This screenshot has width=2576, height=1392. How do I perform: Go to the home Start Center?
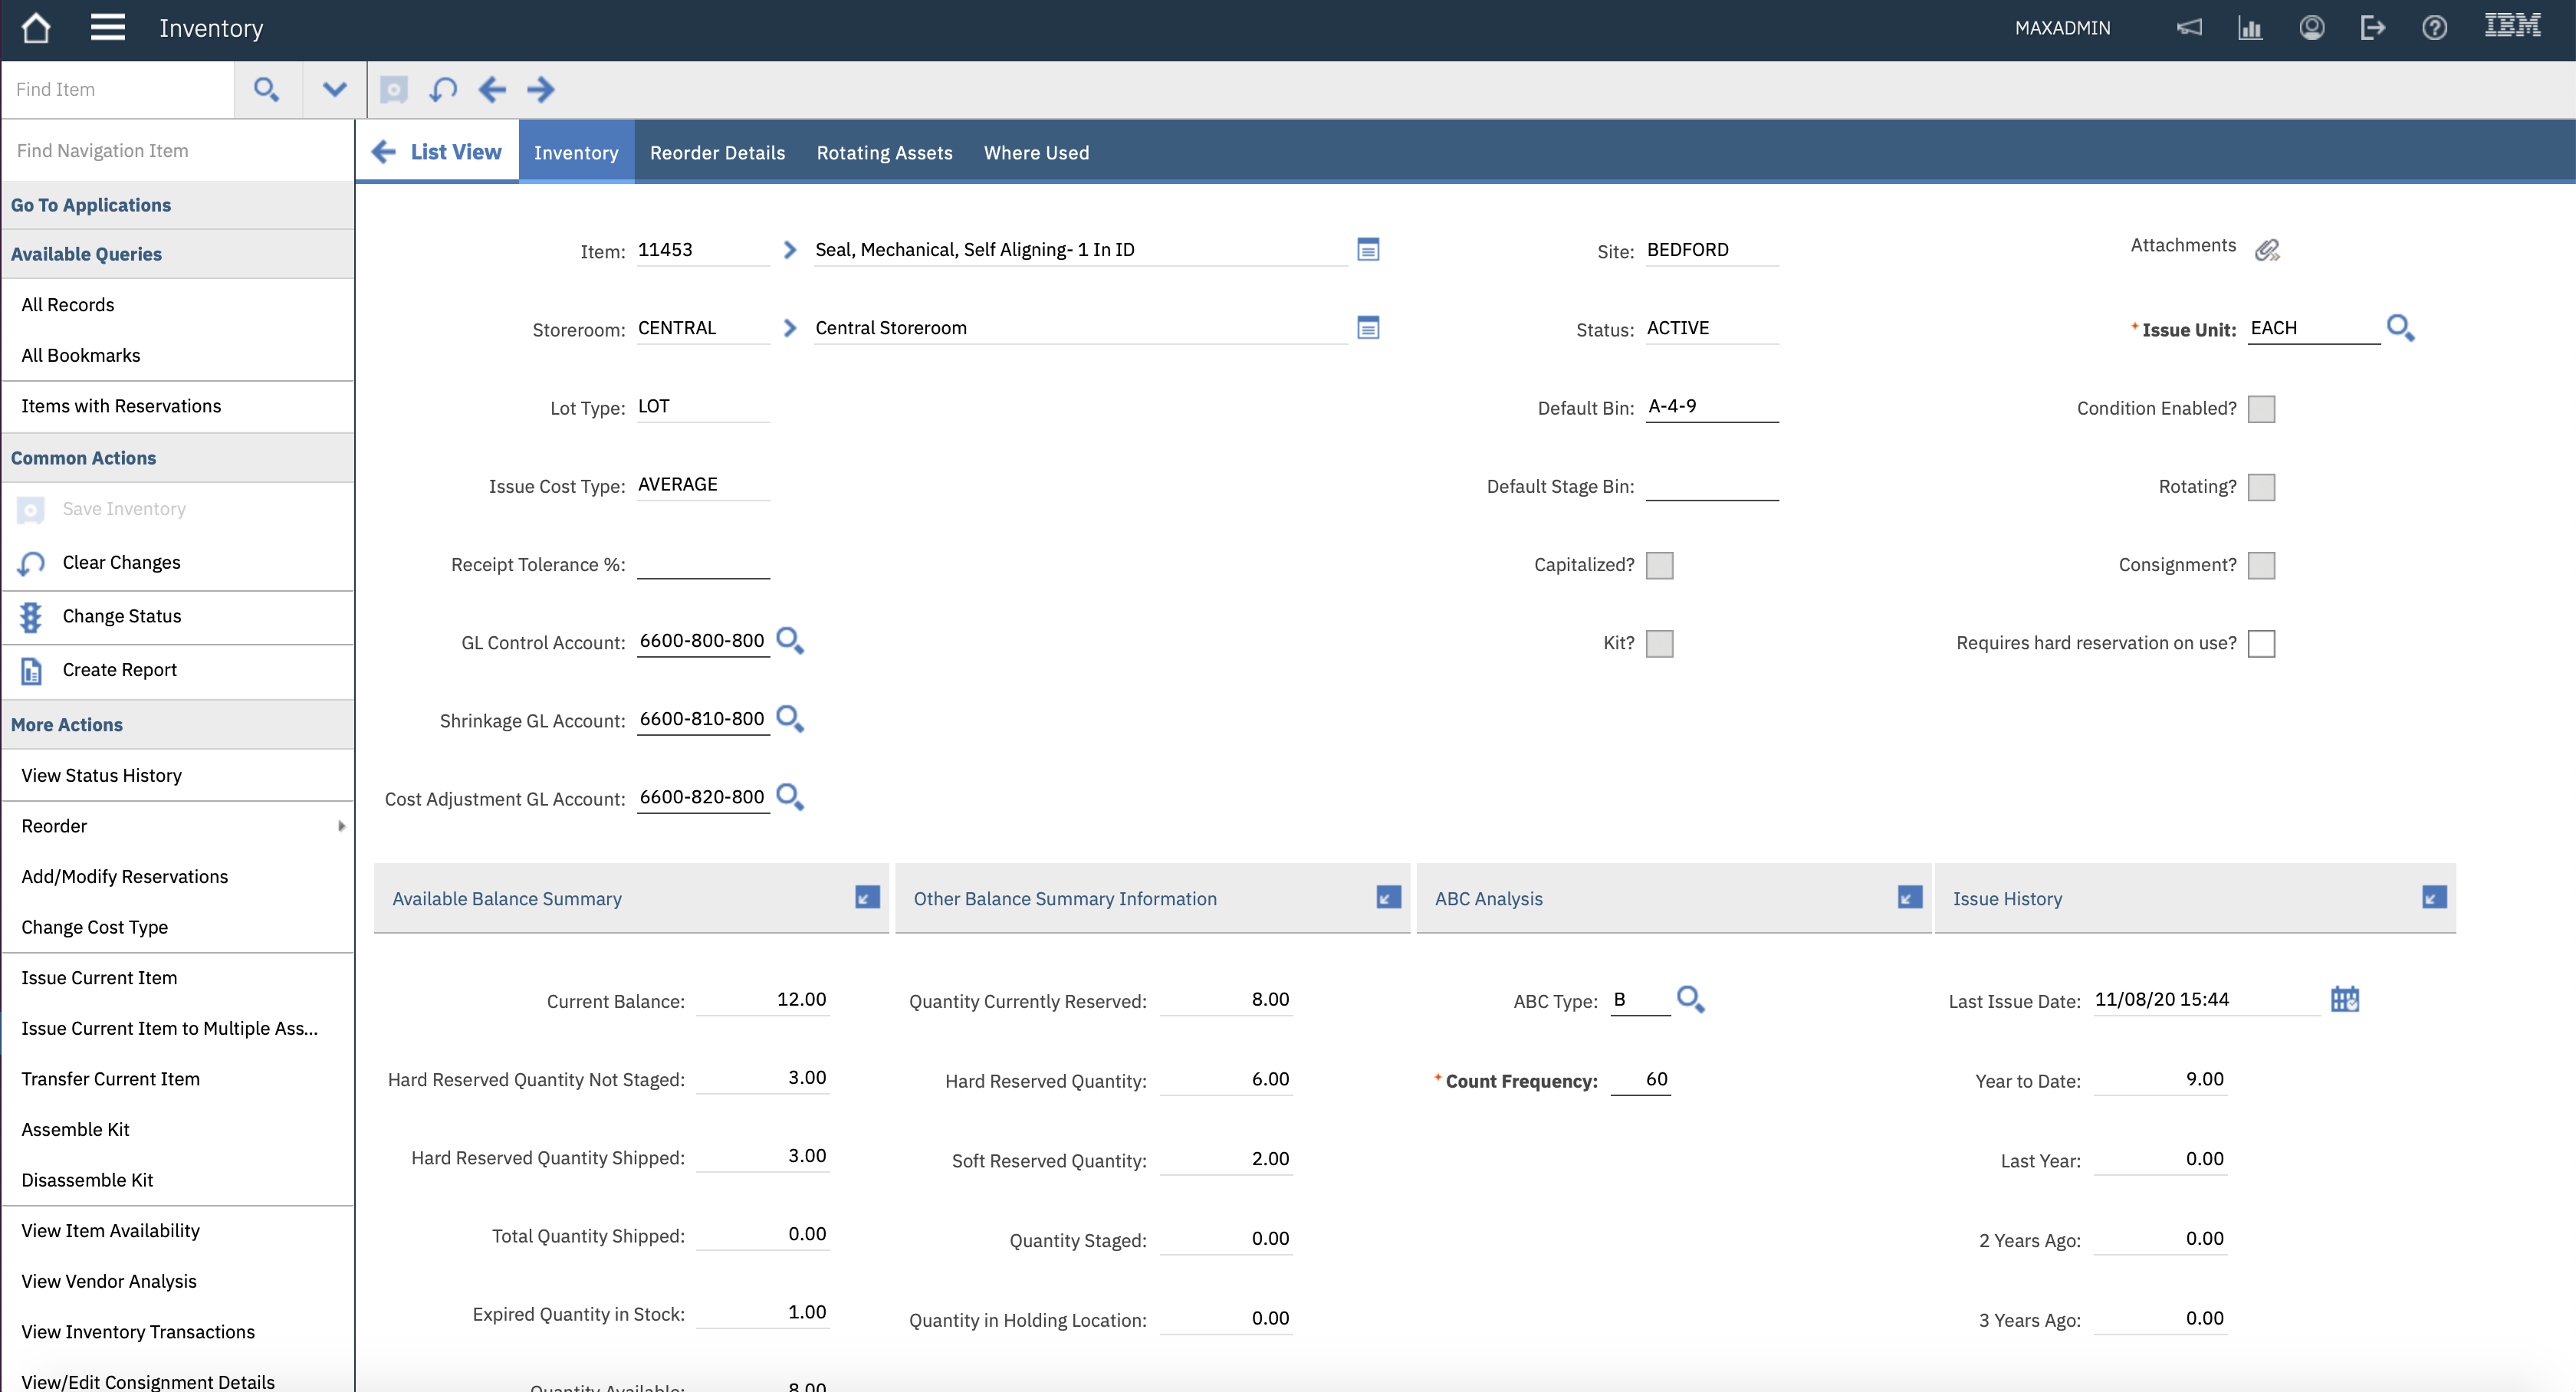coord(36,27)
